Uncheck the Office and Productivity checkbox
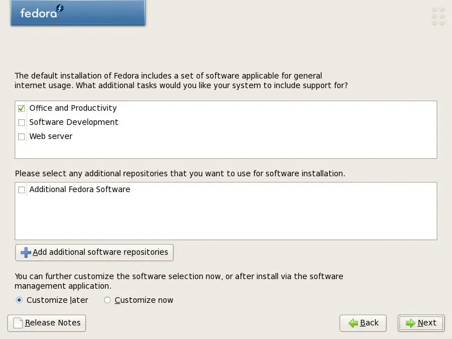The width and height of the screenshot is (452, 339). coord(21,108)
